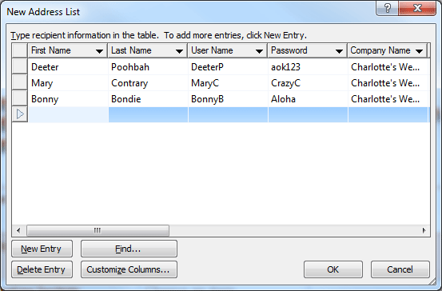The width and height of the screenshot is (442, 291).
Task: Click the empty Password field of new row
Action: point(308,114)
